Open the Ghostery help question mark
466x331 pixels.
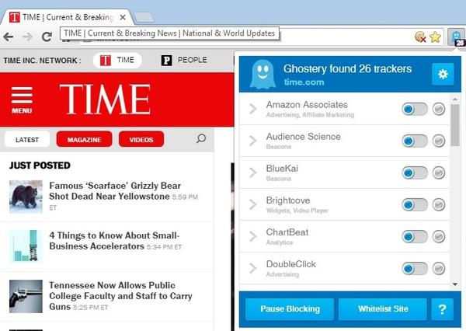tap(442, 309)
